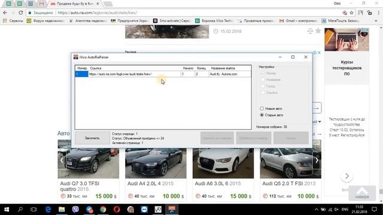383x215 pixels.
Task: Open the Audi A4 2.0L listing photo
Action: tap(156, 163)
